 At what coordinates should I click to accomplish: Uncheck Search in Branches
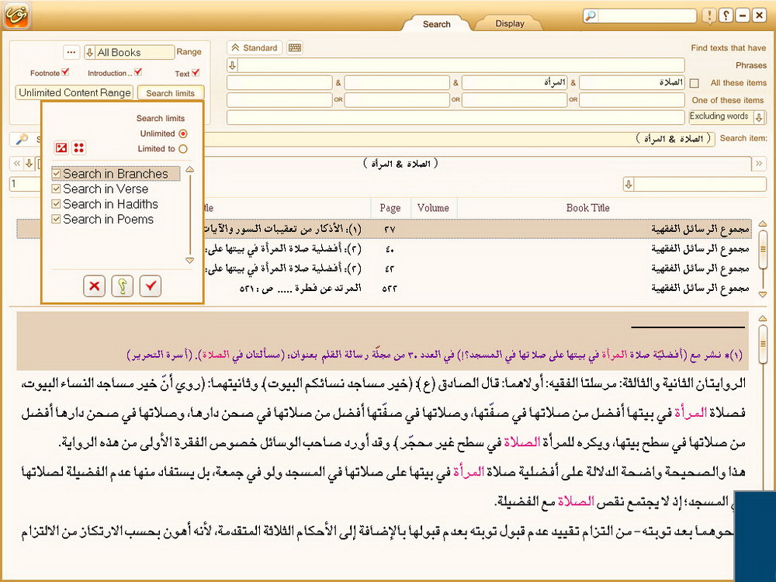coord(57,174)
